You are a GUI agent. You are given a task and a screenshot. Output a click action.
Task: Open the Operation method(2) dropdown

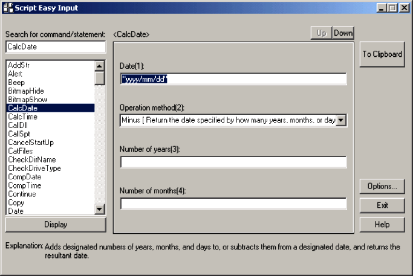point(341,120)
